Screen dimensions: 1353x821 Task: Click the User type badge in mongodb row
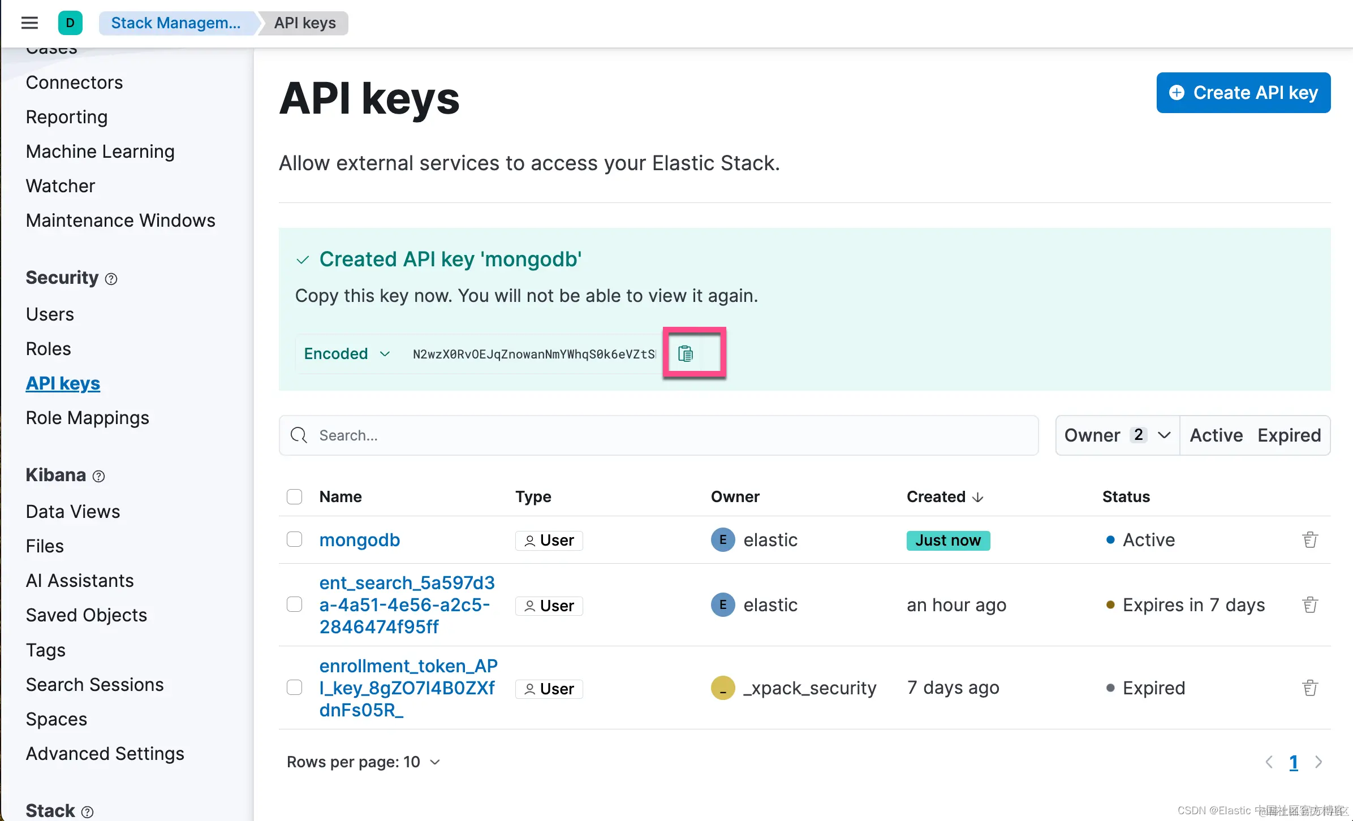click(549, 541)
